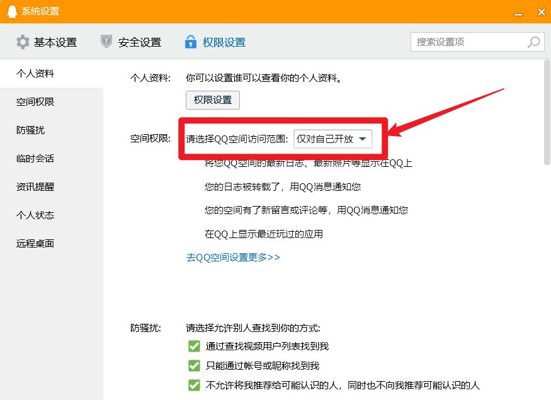Image resolution: width=551 pixels, height=400 pixels.
Task: Open 防骚扰 in the sidebar
Action: tap(52, 130)
